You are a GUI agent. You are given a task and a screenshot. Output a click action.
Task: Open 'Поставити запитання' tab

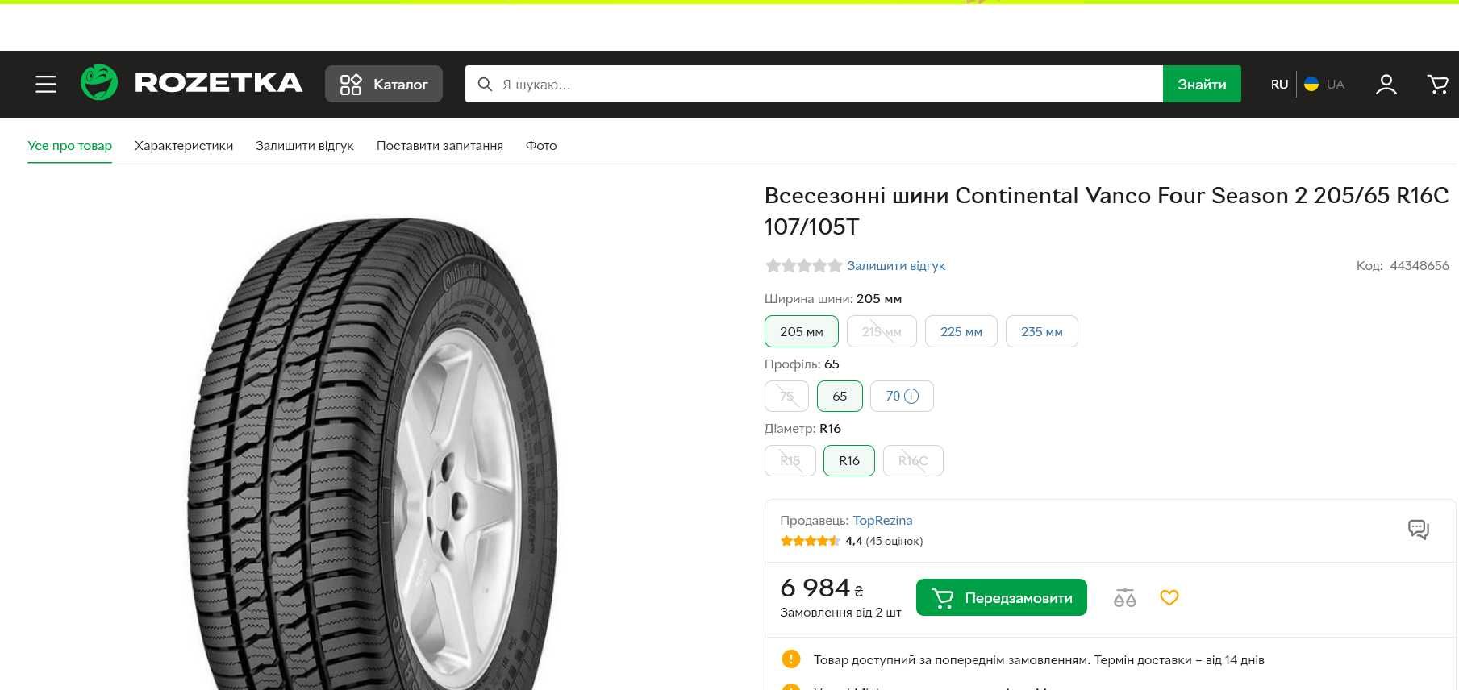click(440, 146)
